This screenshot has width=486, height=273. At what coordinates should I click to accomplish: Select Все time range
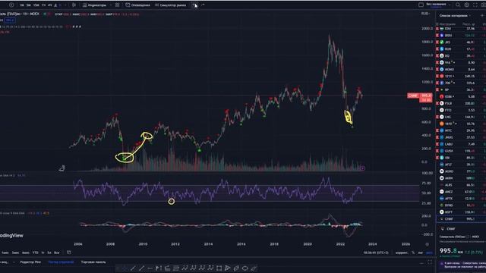(x=56, y=253)
